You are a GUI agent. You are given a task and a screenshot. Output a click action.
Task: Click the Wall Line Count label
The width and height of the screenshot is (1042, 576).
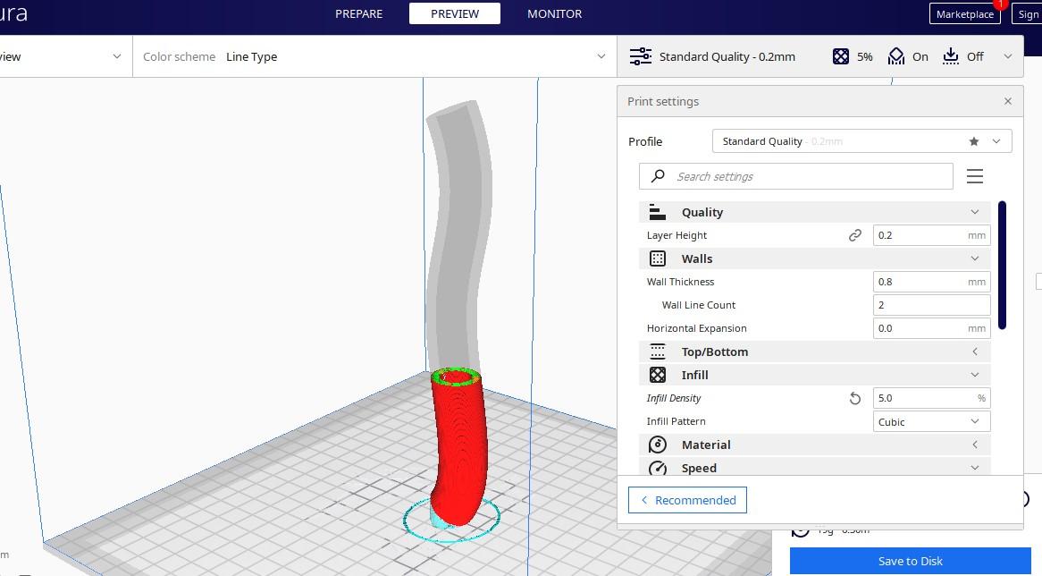(699, 305)
